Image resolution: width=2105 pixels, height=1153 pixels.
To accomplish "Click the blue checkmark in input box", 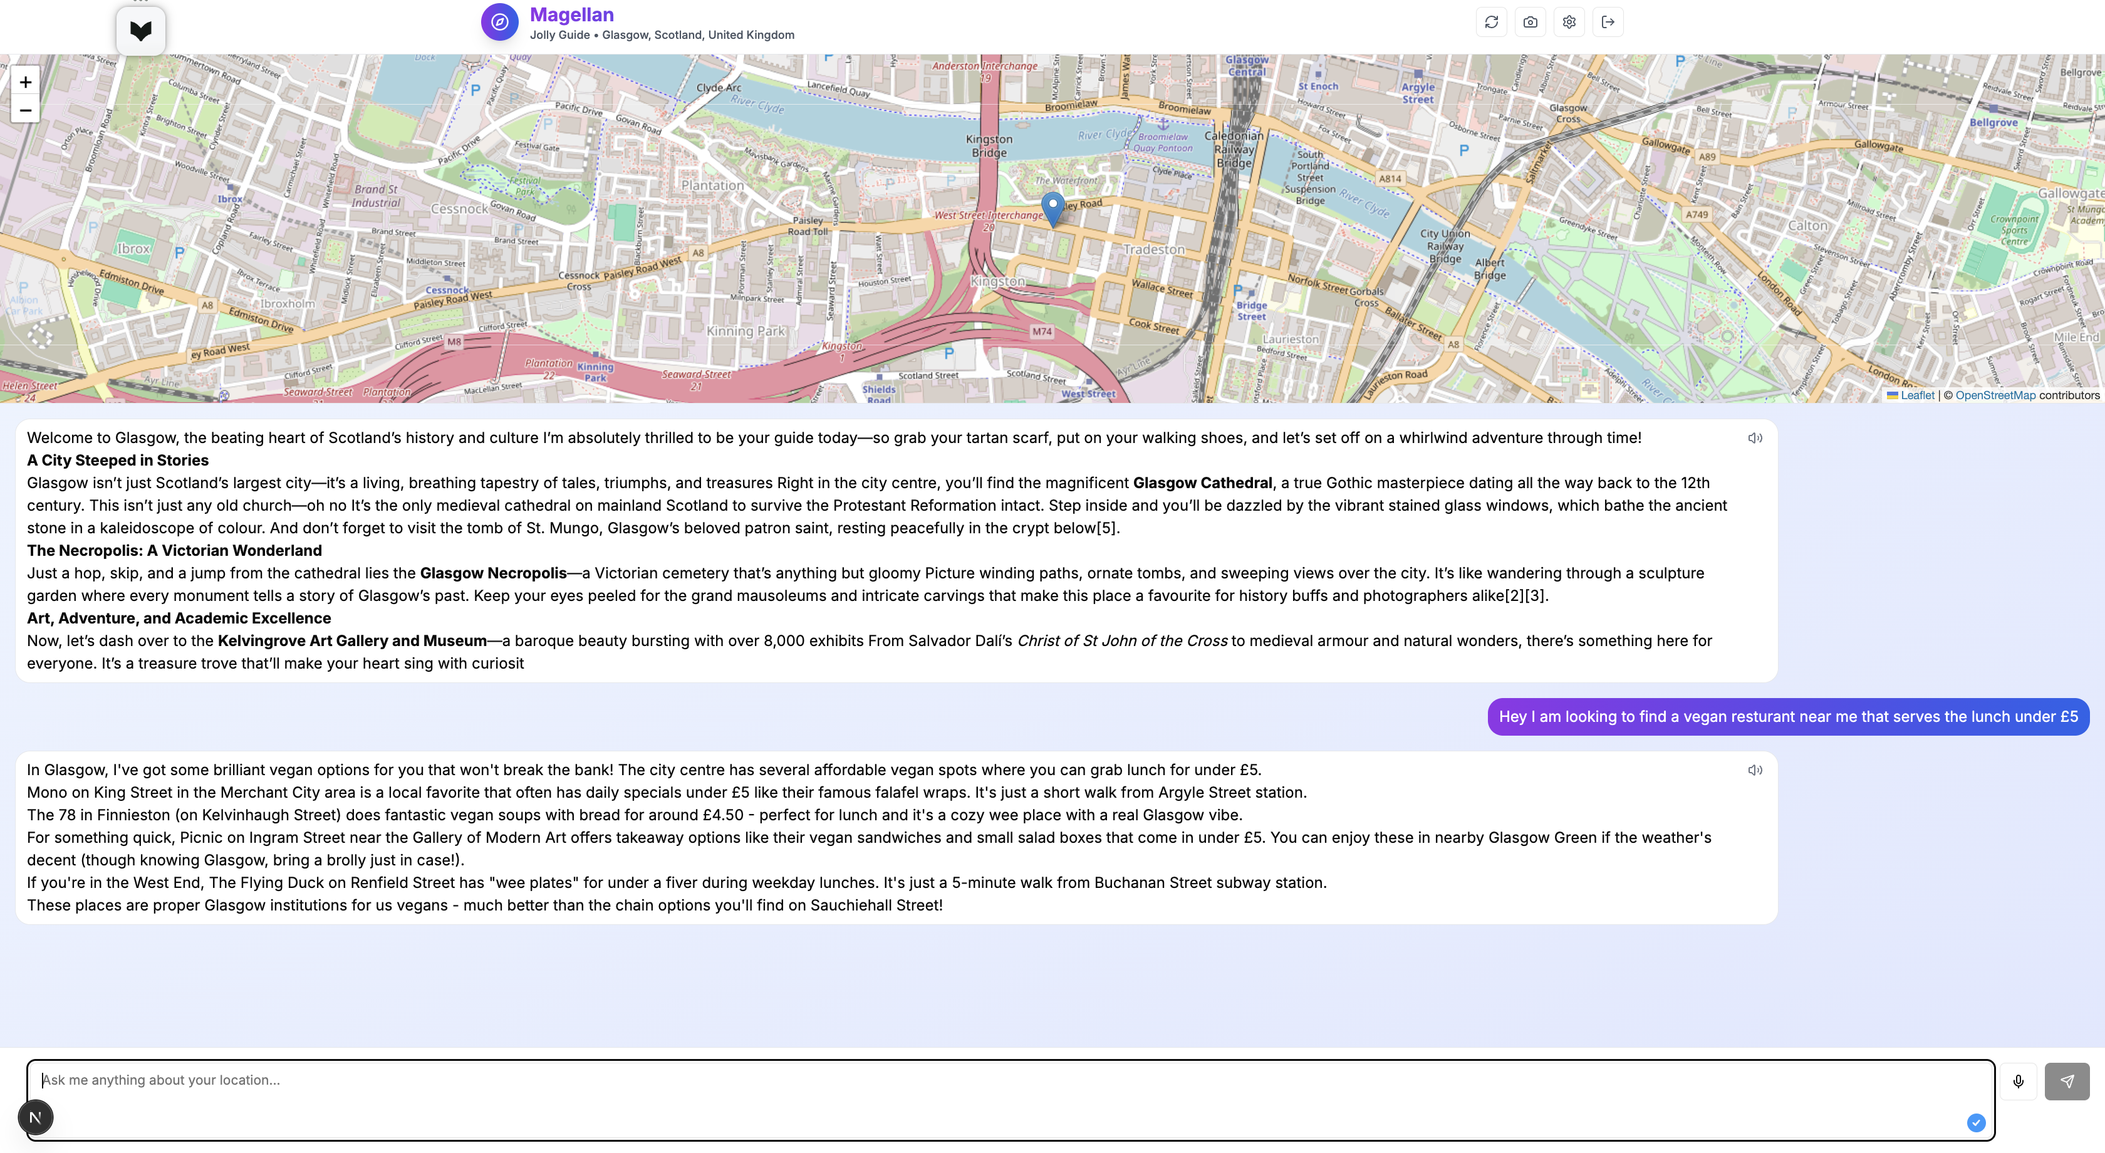I will click(1976, 1123).
